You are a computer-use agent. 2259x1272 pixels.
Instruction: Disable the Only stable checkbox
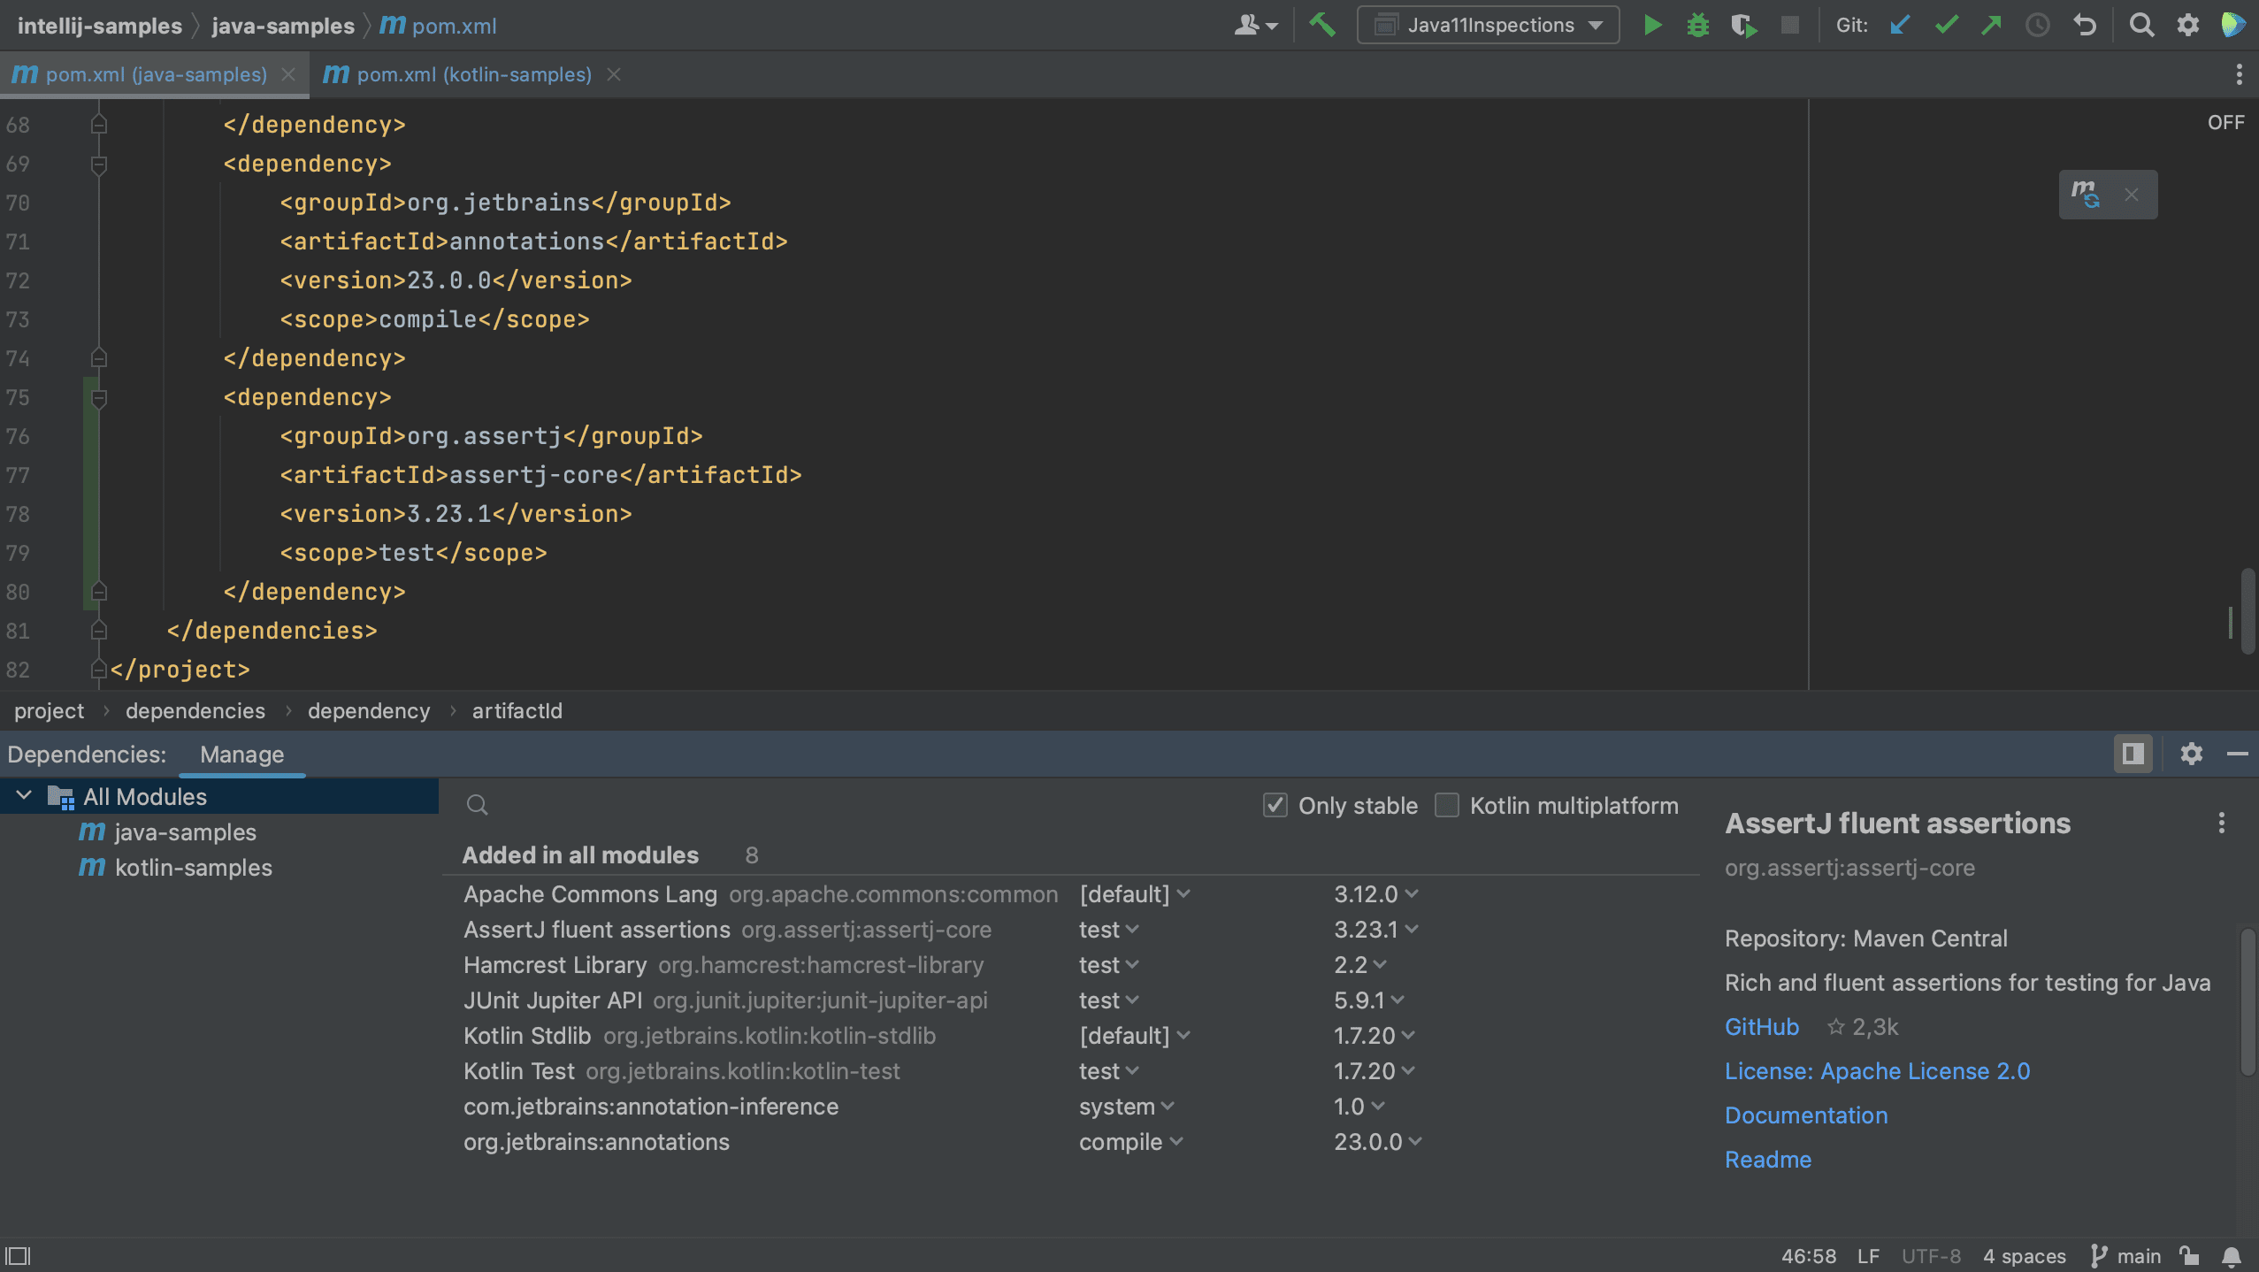click(x=1276, y=805)
